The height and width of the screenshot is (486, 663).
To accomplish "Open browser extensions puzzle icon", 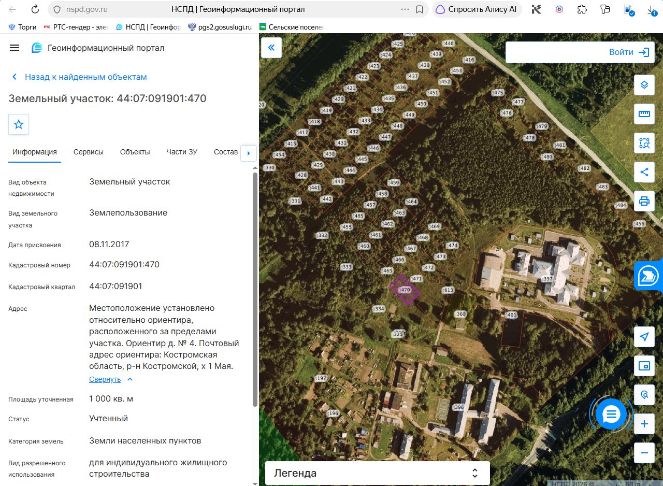I will 582,9.
